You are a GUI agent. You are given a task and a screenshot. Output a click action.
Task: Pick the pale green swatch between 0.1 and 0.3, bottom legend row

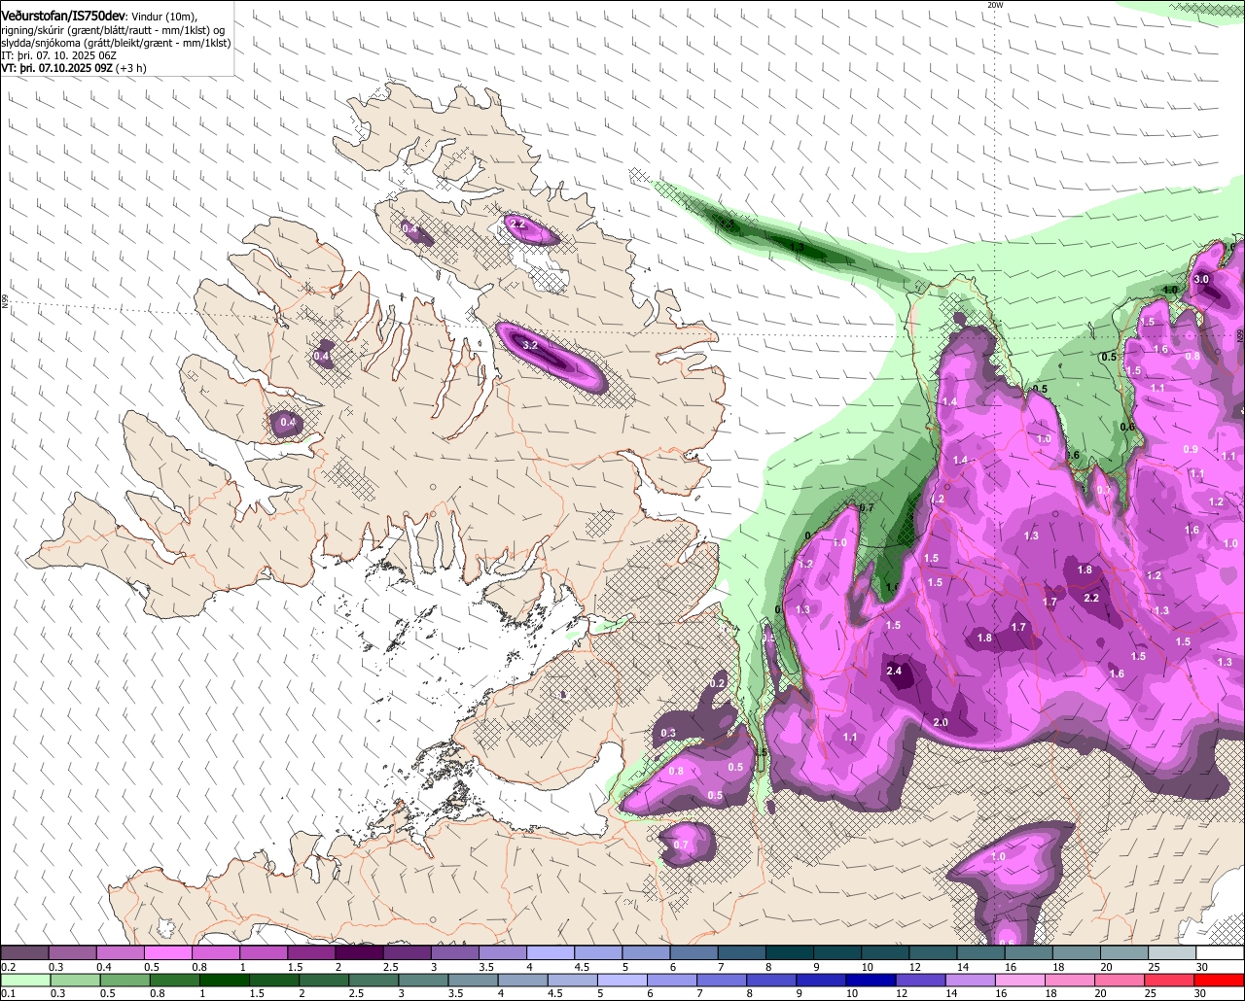24,980
